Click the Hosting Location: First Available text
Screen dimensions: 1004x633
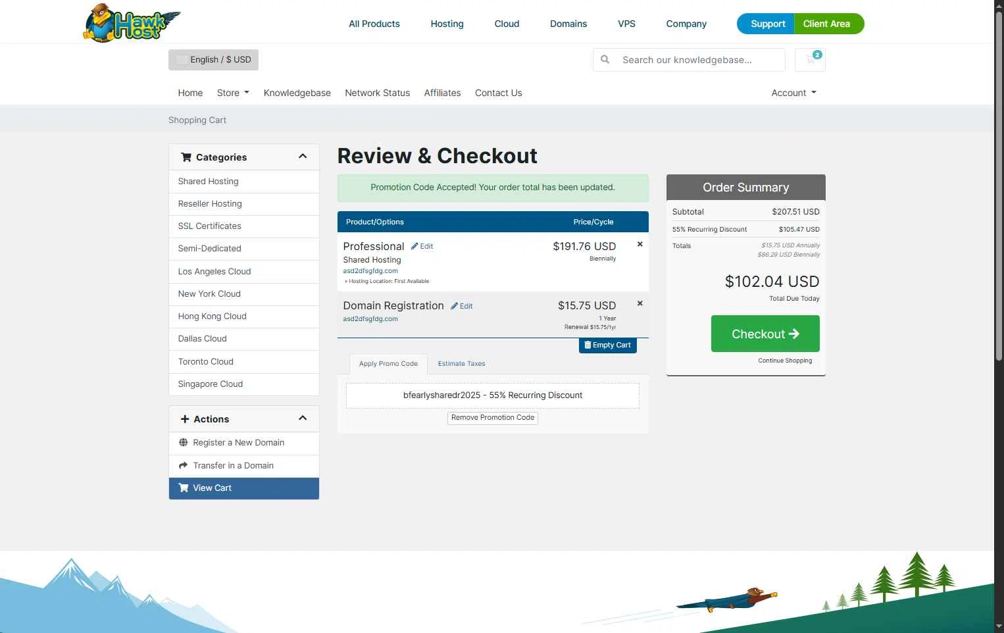[387, 281]
